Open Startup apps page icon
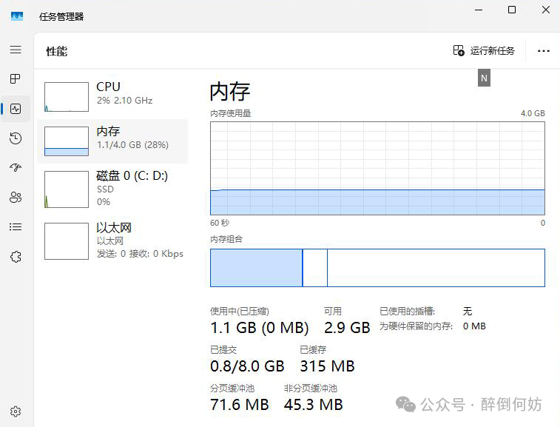 pos(16,168)
